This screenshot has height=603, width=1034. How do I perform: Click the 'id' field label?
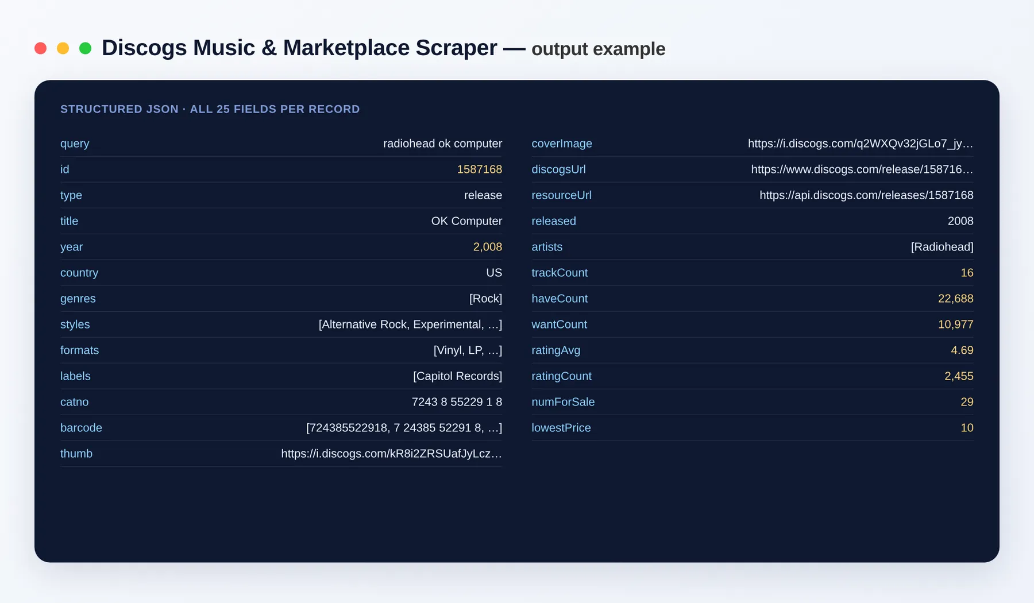65,169
